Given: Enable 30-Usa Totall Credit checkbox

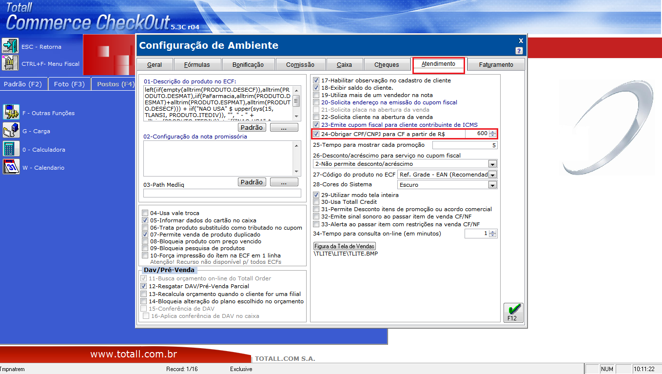Looking at the screenshot, I should 316,202.
